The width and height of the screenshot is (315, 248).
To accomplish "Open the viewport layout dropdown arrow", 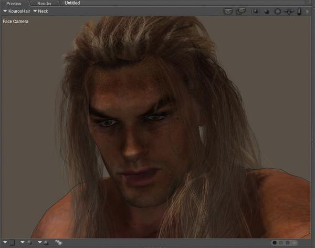I will click(5, 242).
